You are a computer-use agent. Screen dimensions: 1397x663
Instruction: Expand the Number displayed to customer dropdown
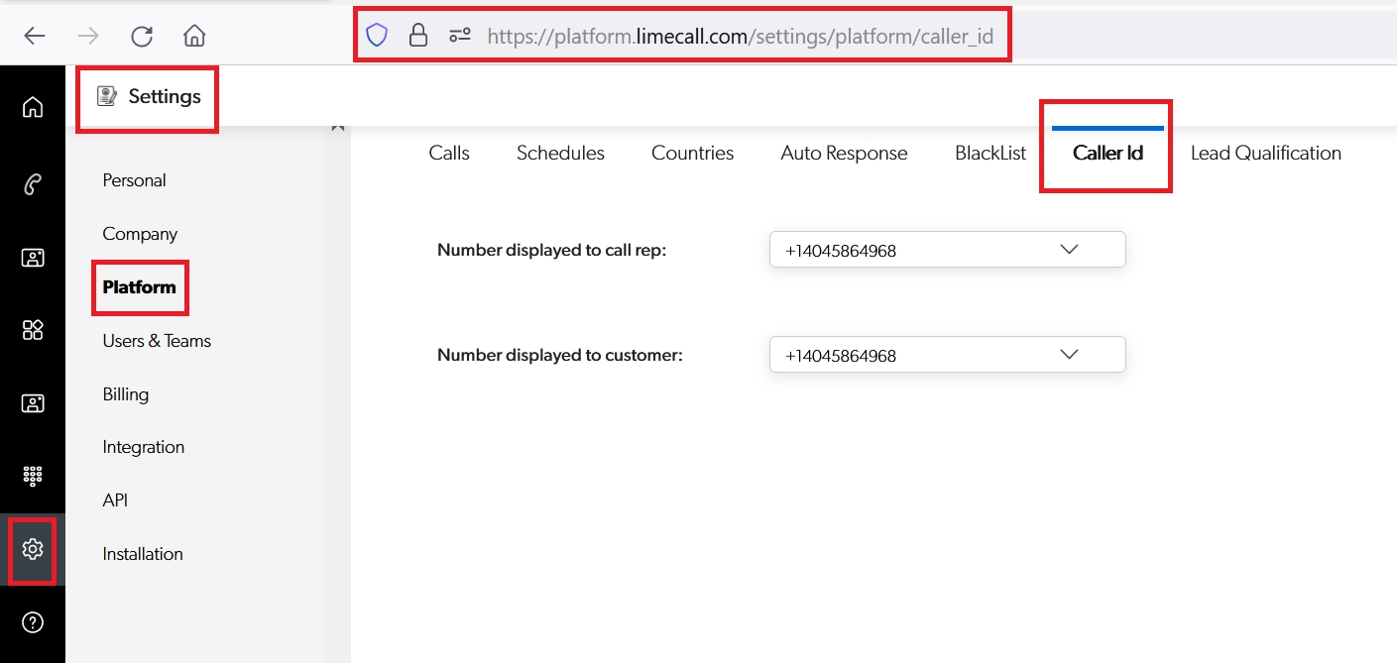[x=947, y=355]
